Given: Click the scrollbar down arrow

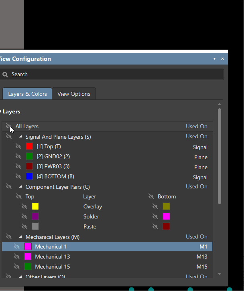Looking at the screenshot, I should coord(219,274).
